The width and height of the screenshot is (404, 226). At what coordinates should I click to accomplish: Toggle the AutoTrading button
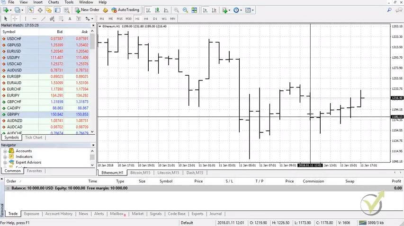[x=125, y=10]
